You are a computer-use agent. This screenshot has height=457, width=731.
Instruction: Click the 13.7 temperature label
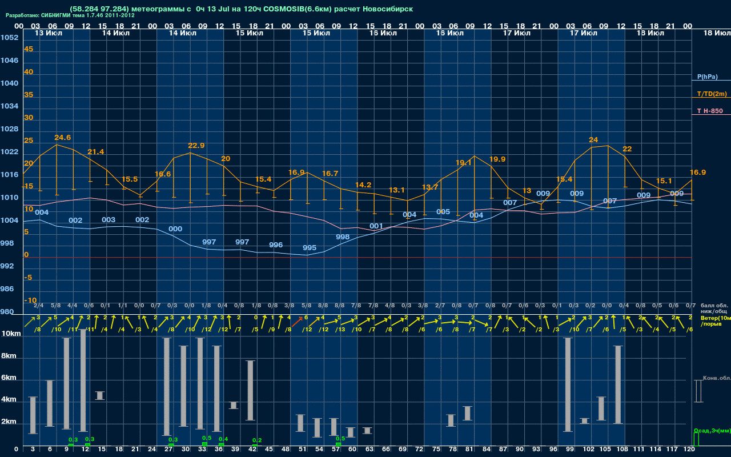tap(430, 187)
